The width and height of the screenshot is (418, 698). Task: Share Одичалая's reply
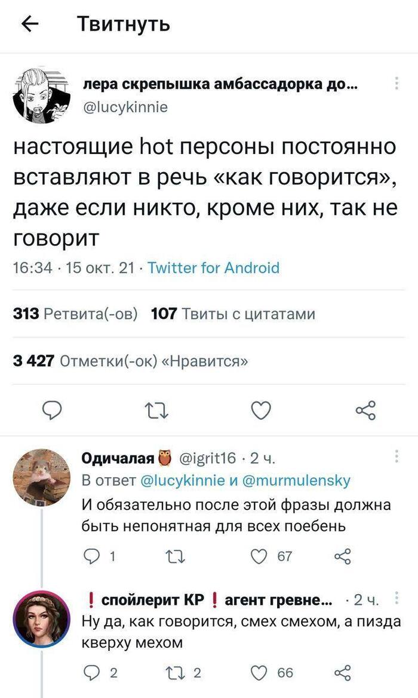(x=342, y=556)
